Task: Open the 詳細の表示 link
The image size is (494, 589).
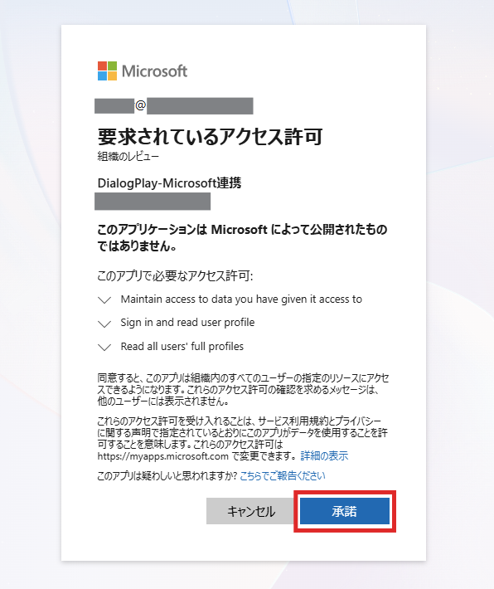Action: 324,456
